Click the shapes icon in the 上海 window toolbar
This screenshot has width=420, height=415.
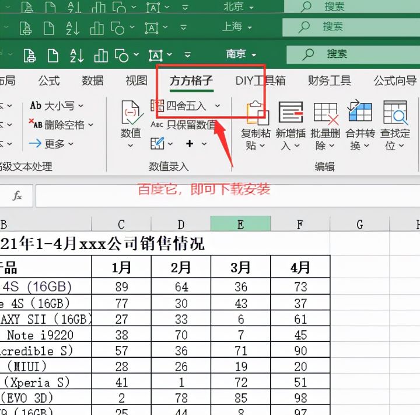pos(118,28)
